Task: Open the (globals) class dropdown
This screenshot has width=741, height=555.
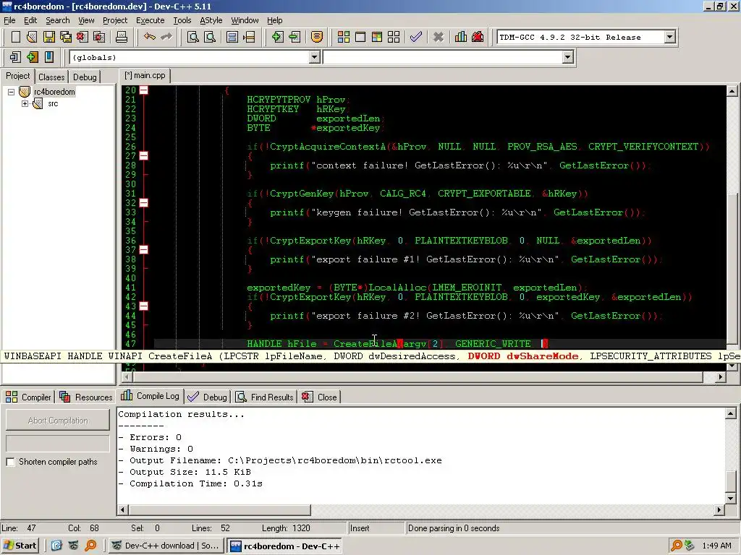Action: tap(314, 57)
